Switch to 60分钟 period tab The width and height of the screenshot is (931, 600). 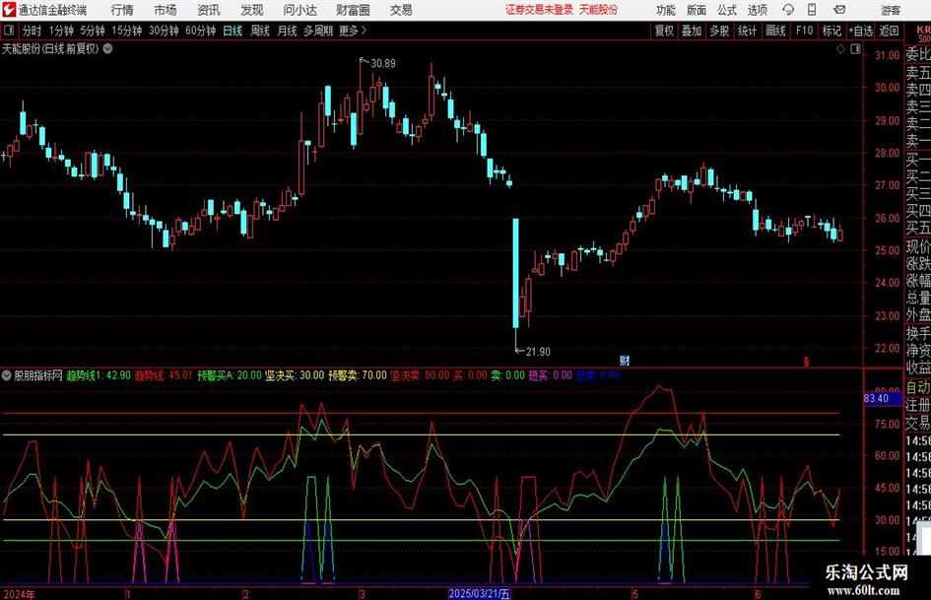[x=200, y=31]
